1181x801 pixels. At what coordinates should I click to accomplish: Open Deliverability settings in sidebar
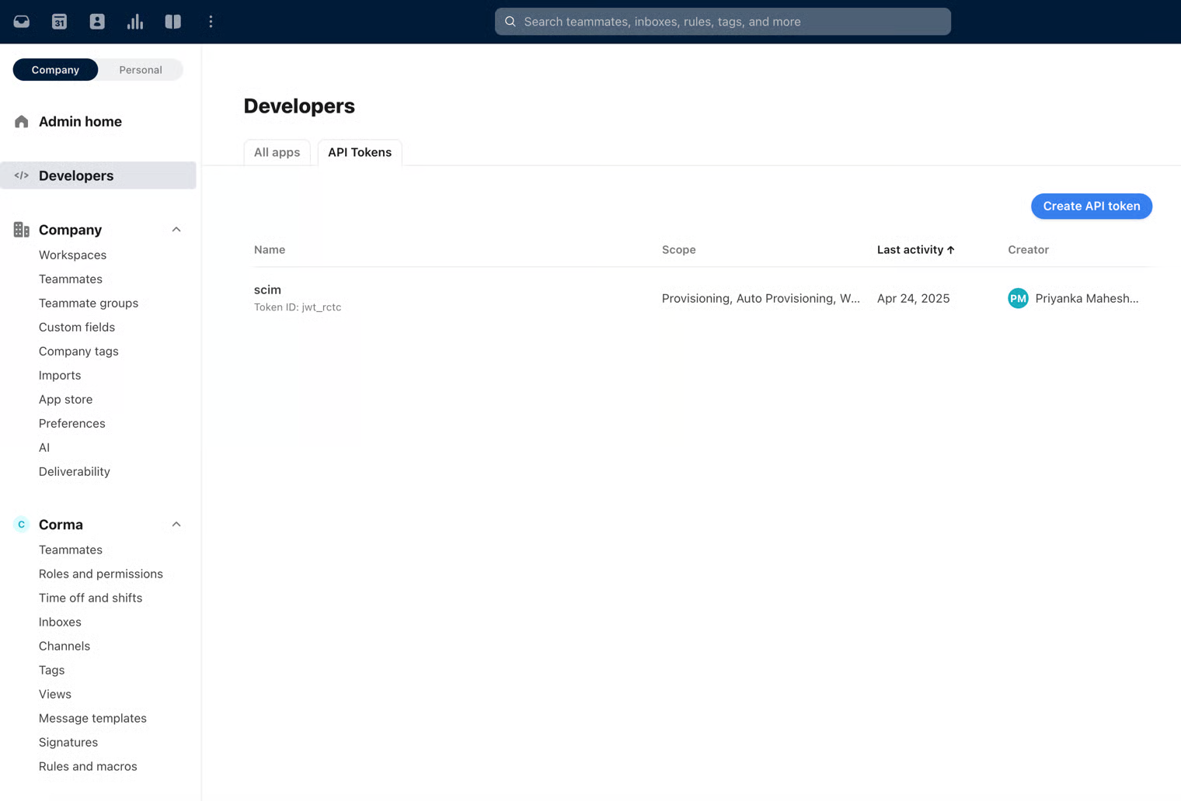point(75,471)
